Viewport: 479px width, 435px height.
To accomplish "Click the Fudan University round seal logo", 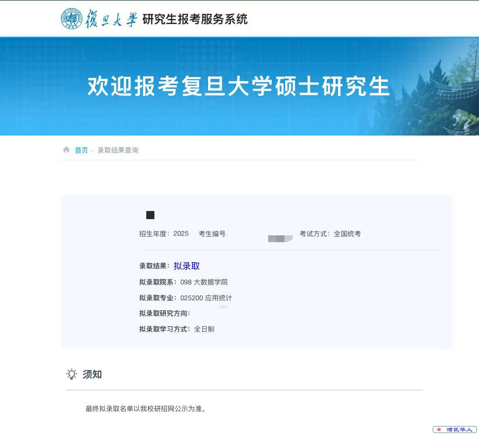I will (72, 19).
